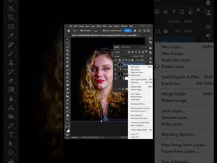217x163 pixels.
Task: Select the Lasso tool in central window toolbar
Action: [67, 47]
